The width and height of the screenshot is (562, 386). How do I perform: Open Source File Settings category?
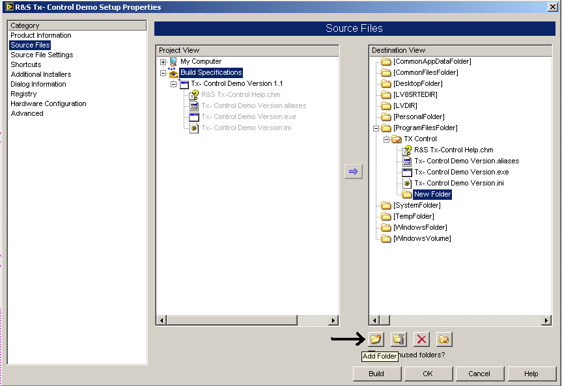[42, 55]
